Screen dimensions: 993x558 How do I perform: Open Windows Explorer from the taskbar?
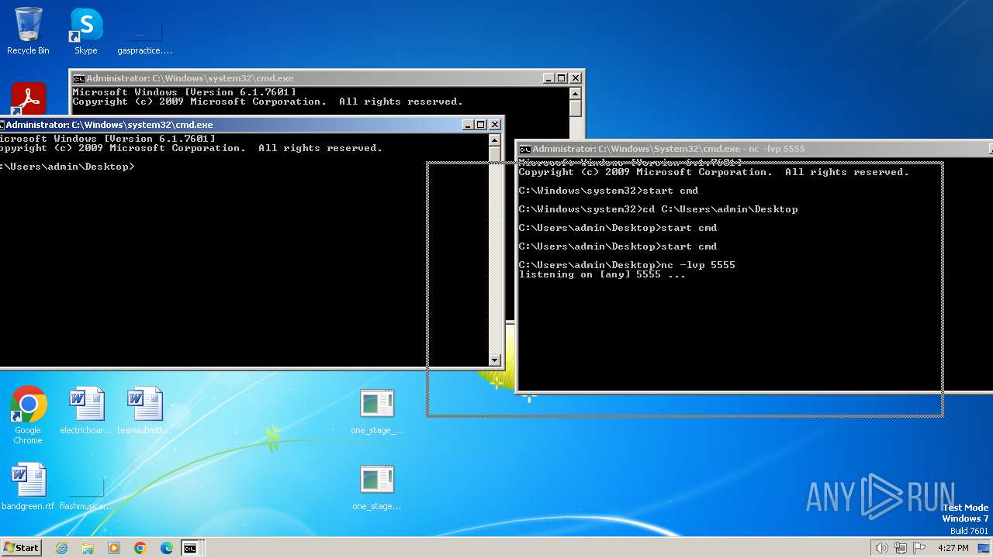coord(88,548)
